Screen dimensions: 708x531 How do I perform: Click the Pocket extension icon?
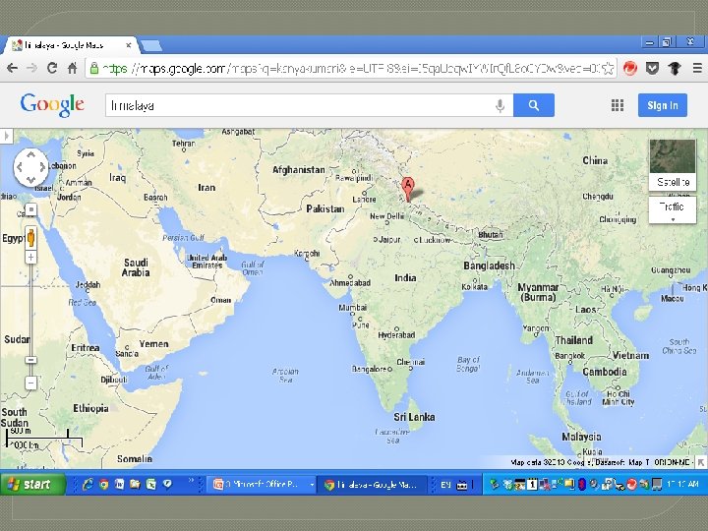(652, 68)
